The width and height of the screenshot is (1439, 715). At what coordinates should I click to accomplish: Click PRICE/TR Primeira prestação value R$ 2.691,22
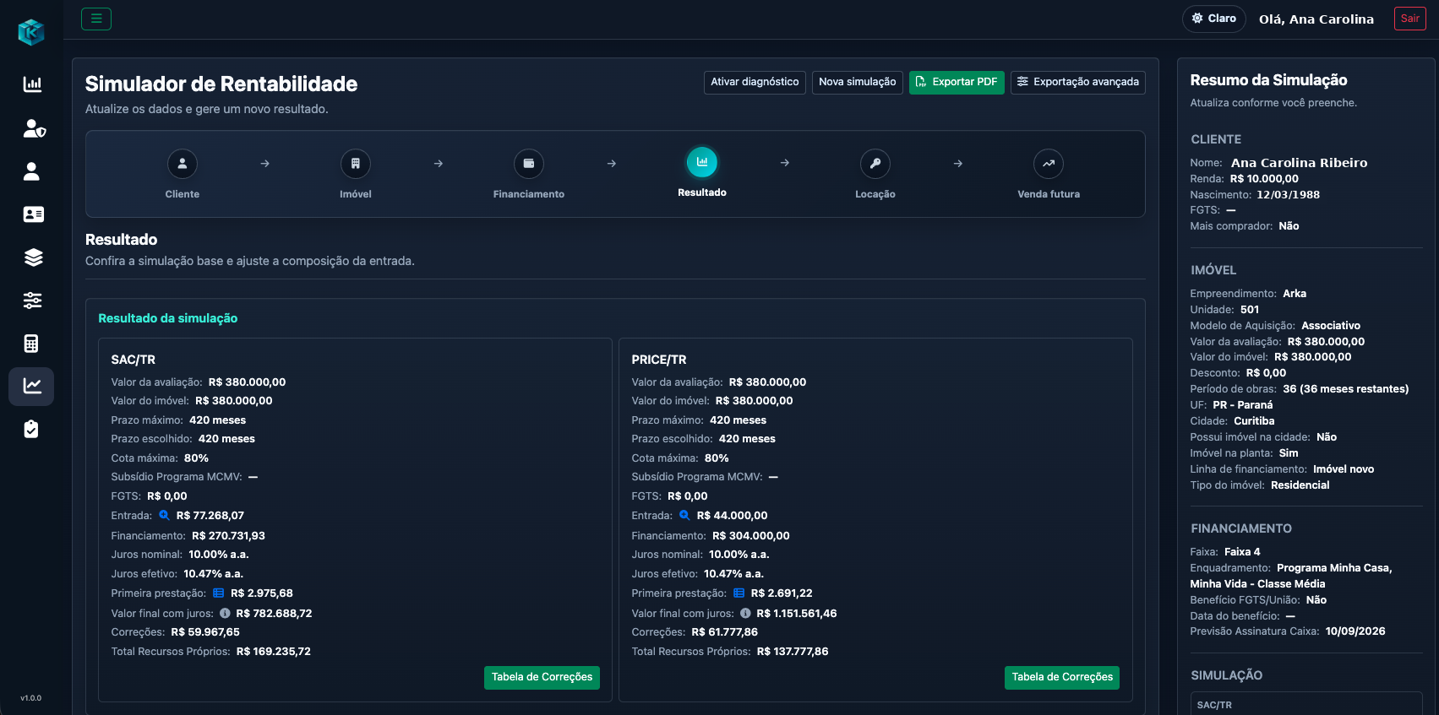(x=782, y=593)
